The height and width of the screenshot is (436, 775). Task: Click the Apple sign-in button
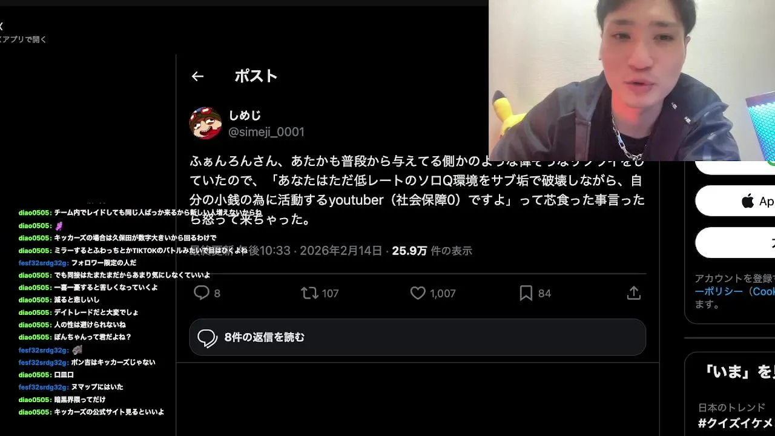[x=735, y=201]
